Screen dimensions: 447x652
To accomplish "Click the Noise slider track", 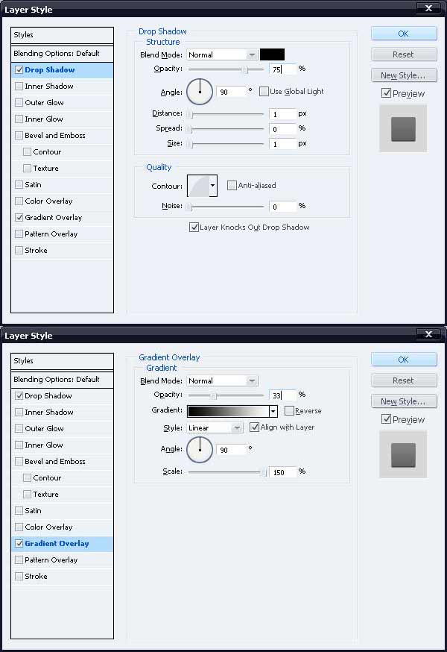I will click(x=227, y=207).
